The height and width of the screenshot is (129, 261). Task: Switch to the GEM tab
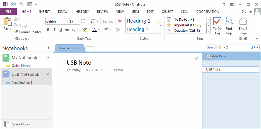click(136, 12)
